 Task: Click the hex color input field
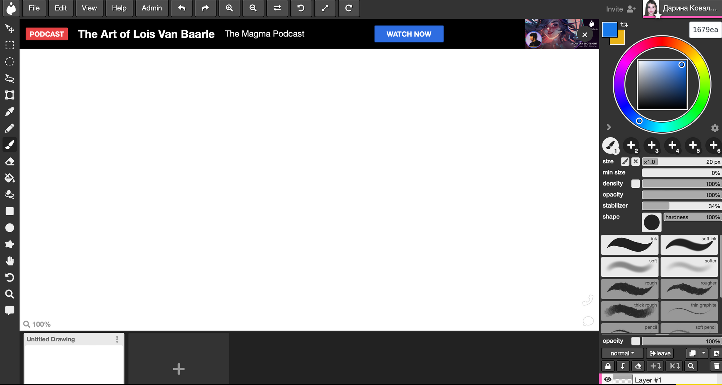[705, 30]
